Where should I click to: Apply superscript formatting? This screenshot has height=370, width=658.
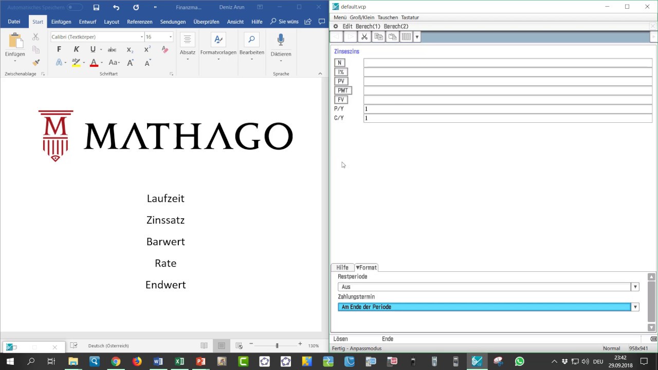point(147,49)
